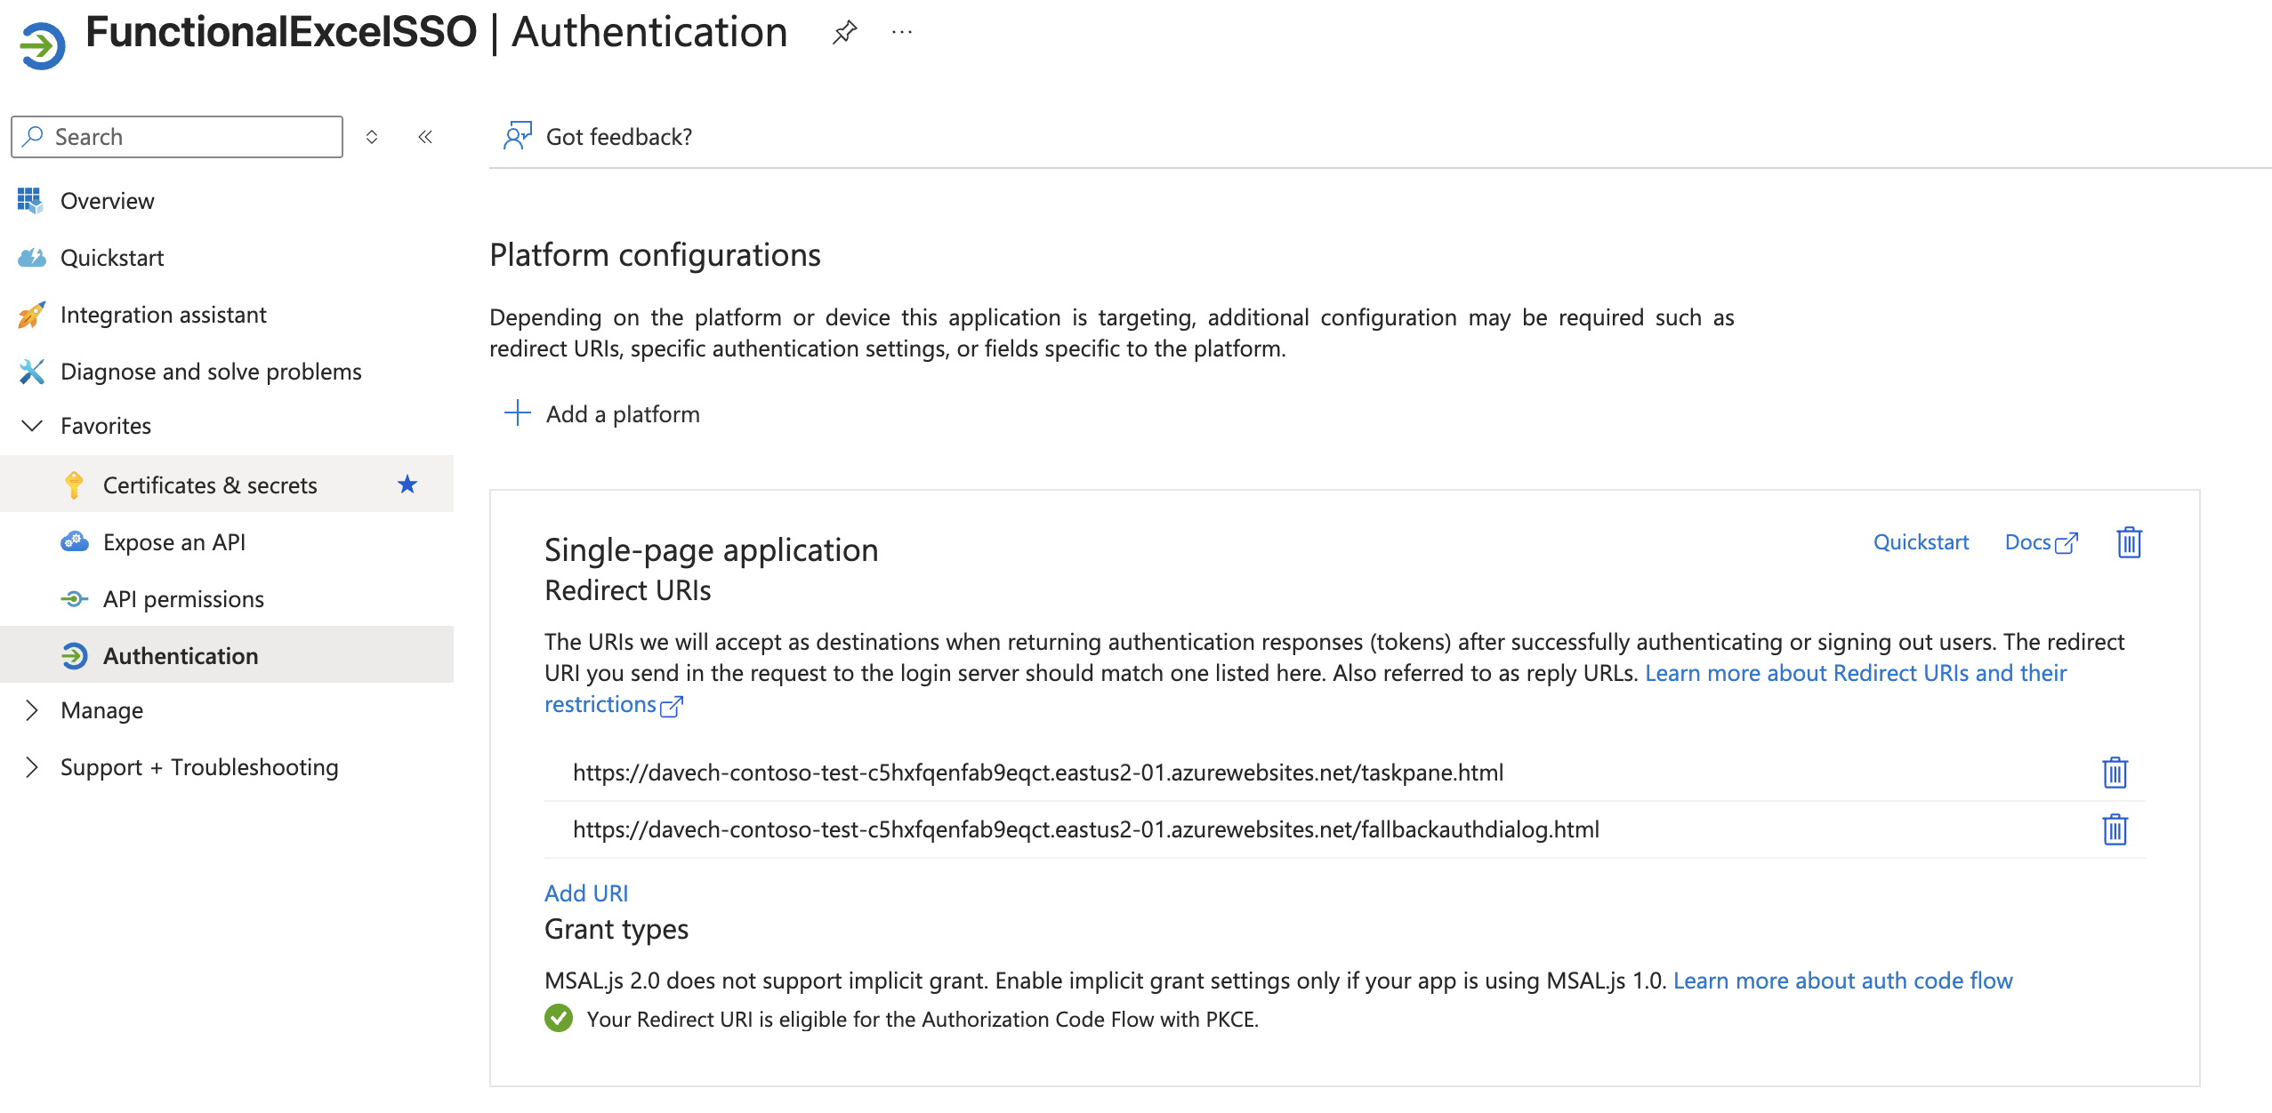Click the Single-page application heading
2272x1113 pixels.
pyautogui.click(x=711, y=550)
